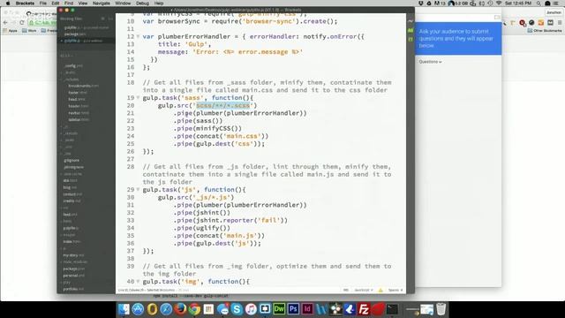The image size is (565, 318).
Task: Open head.html in the file tree
Action: [77, 100]
